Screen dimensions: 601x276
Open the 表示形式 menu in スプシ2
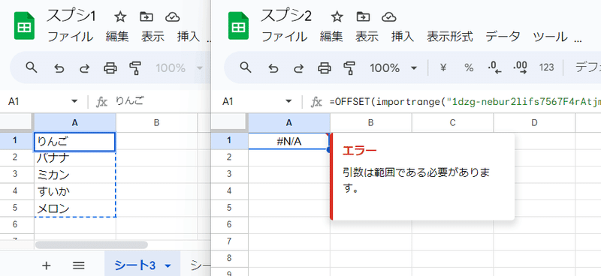[449, 37]
